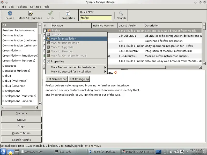Select the All section
207x155 pixels.
click(x=20, y=25)
